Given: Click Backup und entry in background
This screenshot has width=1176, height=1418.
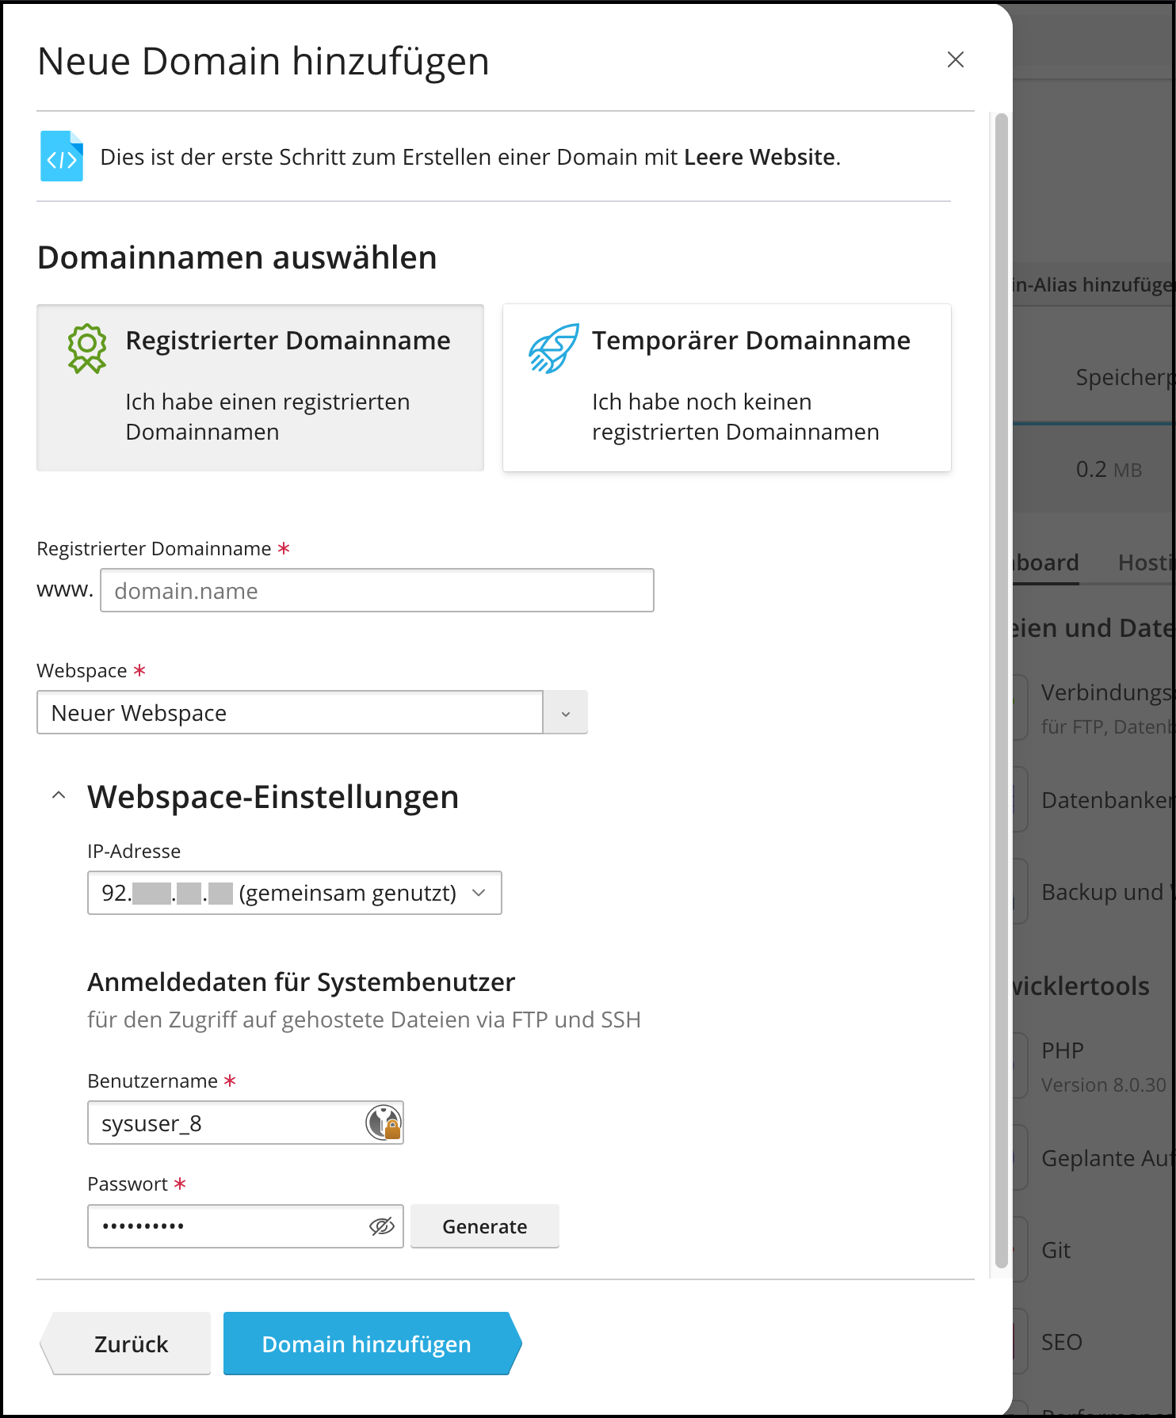Looking at the screenshot, I should [x=1107, y=892].
